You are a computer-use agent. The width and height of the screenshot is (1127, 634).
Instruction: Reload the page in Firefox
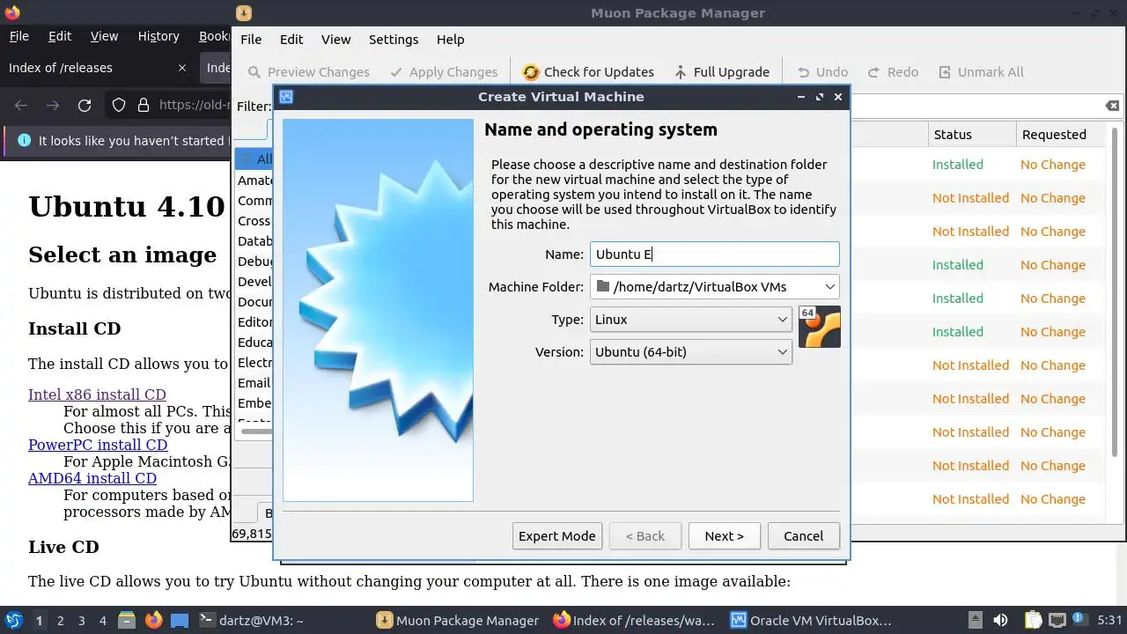pos(85,106)
